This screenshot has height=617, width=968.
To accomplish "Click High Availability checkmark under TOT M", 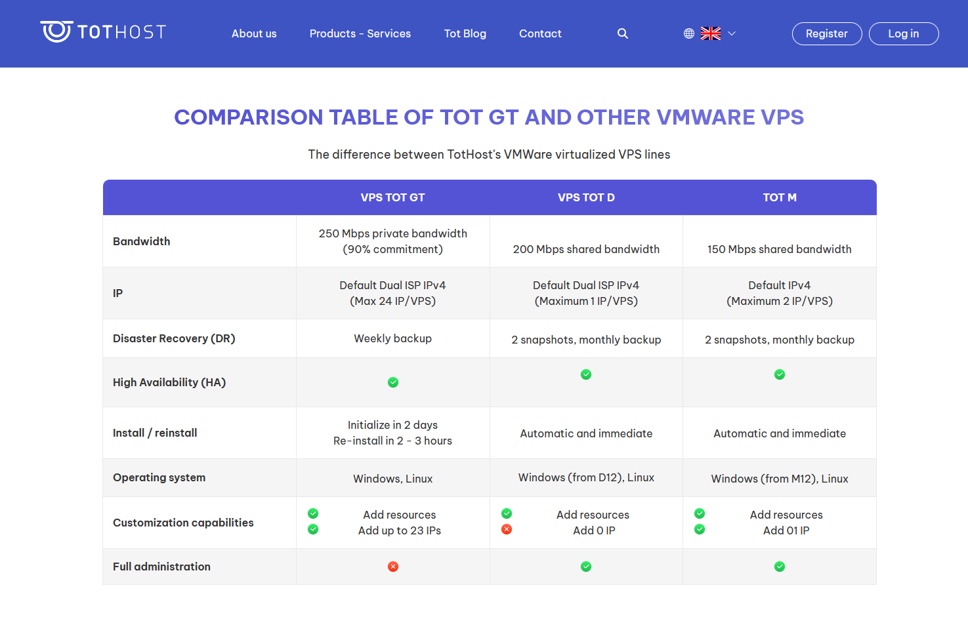I will pyautogui.click(x=780, y=374).
